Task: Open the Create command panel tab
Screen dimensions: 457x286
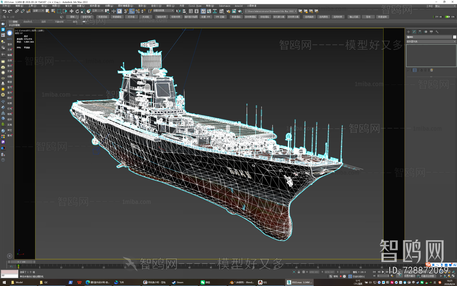Action: (x=408, y=32)
